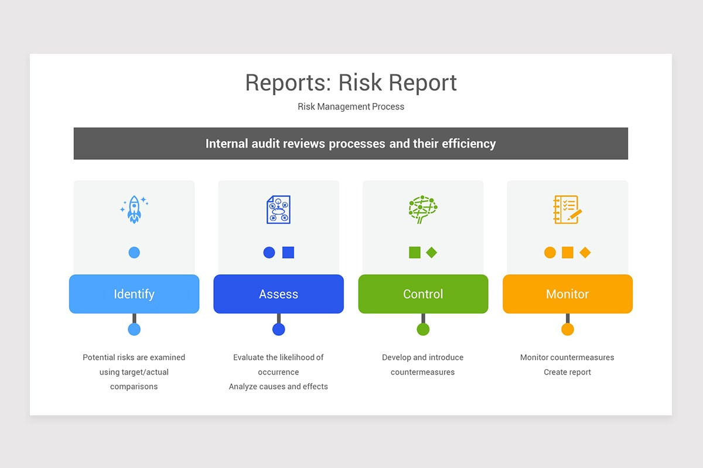Toggle the orange circle above the Monitor button

550,252
